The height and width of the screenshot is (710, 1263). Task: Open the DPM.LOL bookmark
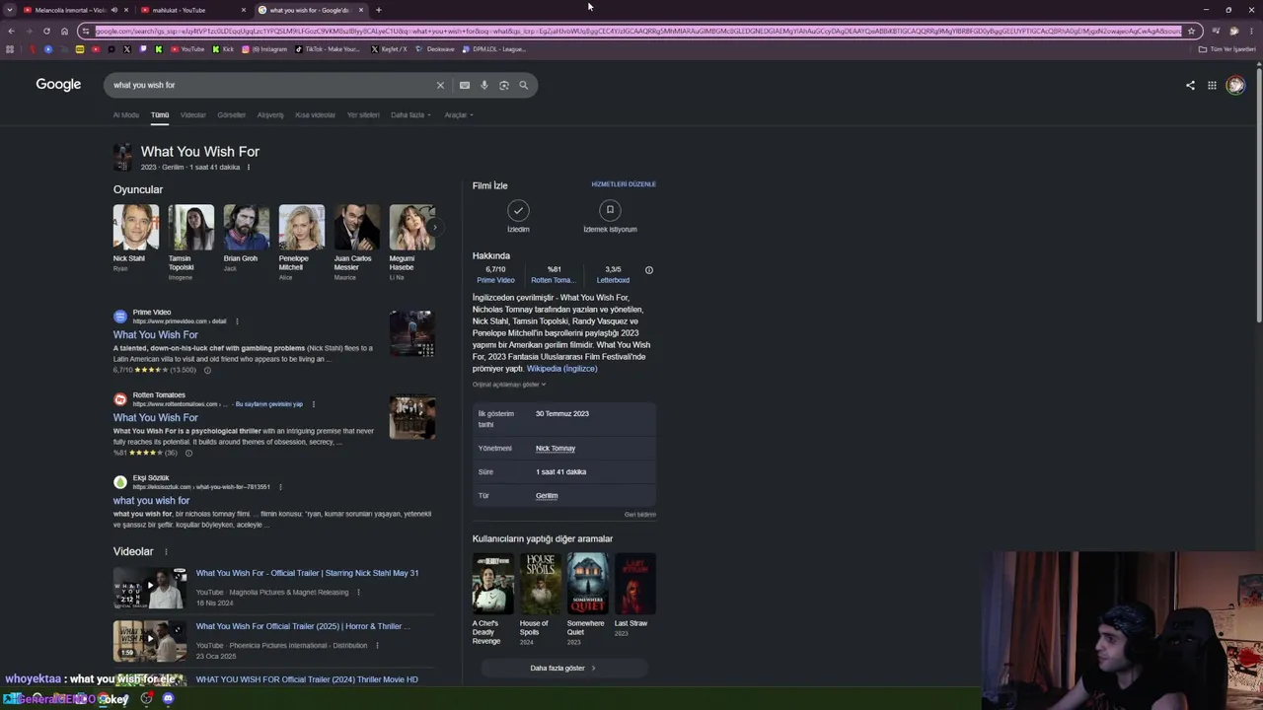coord(494,49)
